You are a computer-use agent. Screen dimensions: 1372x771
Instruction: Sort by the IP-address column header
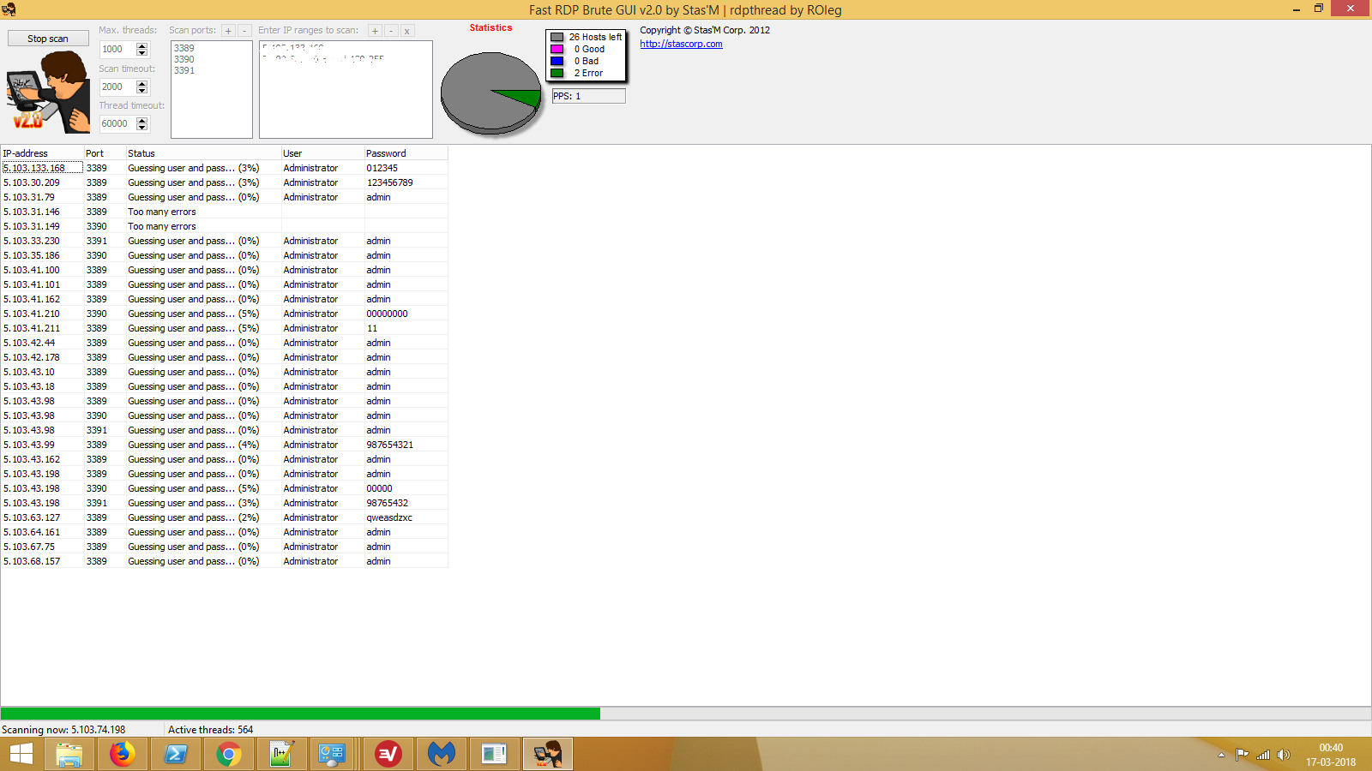42,153
